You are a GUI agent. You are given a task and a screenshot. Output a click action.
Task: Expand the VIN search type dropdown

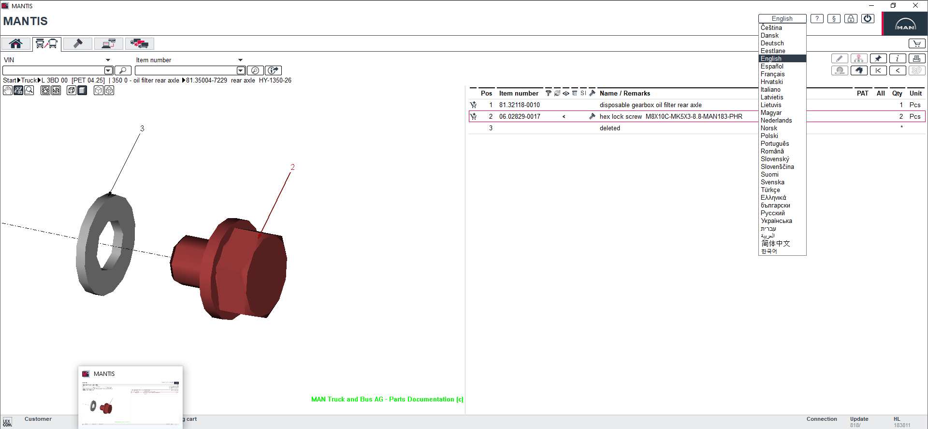108,60
